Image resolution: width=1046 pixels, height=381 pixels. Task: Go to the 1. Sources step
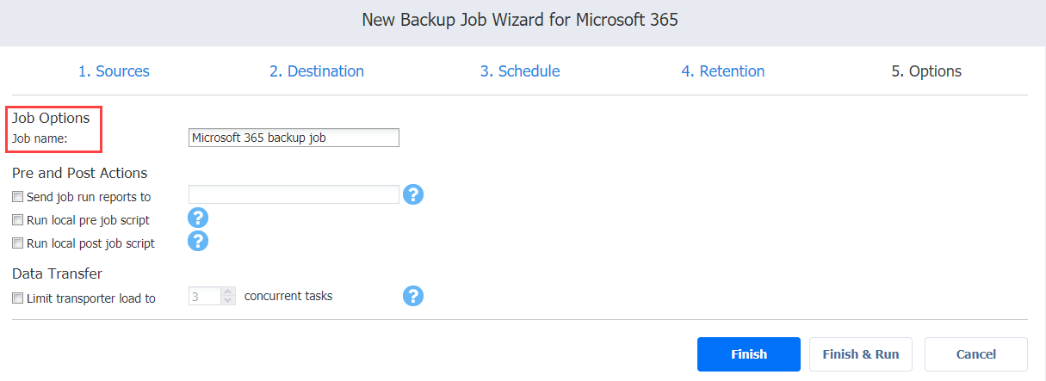coord(114,71)
